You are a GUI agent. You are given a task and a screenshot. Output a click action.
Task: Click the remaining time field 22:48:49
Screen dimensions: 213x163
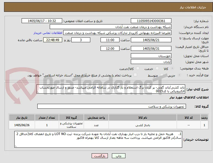tap(53, 40)
